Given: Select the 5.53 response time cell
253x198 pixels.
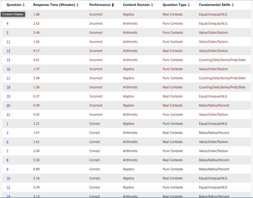Looking at the screenshot, I should point(36,160).
